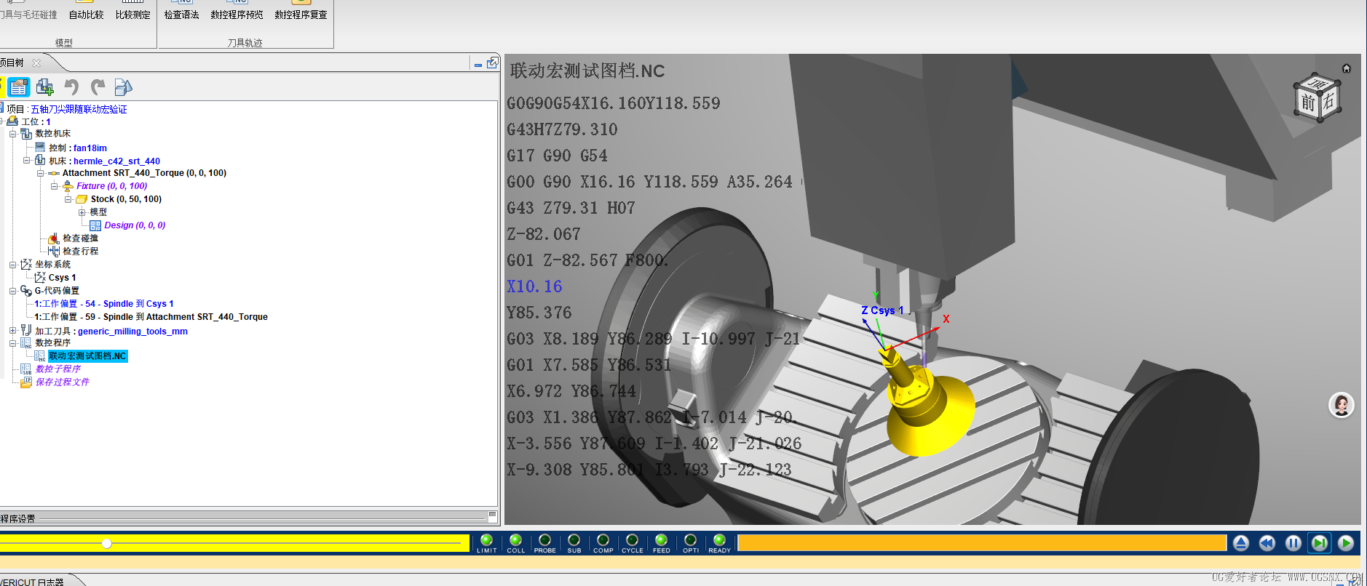The image size is (1367, 586).
Task: Click the redo arrow in project tree toolbar
Action: pyautogui.click(x=98, y=87)
